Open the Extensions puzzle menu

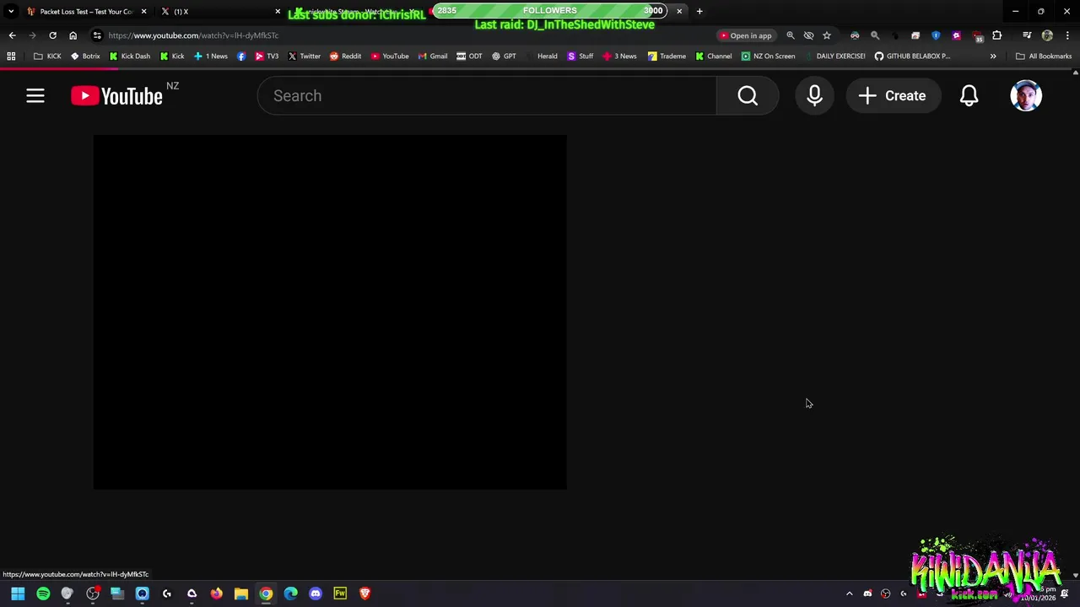click(x=997, y=35)
